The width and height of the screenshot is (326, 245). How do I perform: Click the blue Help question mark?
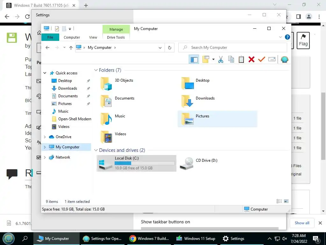pyautogui.click(x=287, y=37)
